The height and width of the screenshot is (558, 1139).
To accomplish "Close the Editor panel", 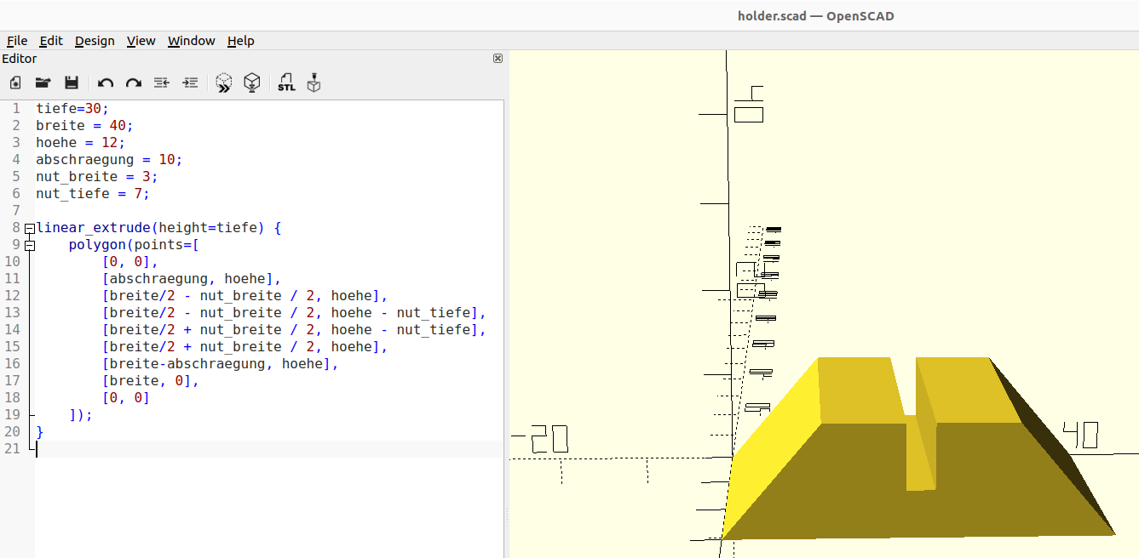I will tap(498, 59).
